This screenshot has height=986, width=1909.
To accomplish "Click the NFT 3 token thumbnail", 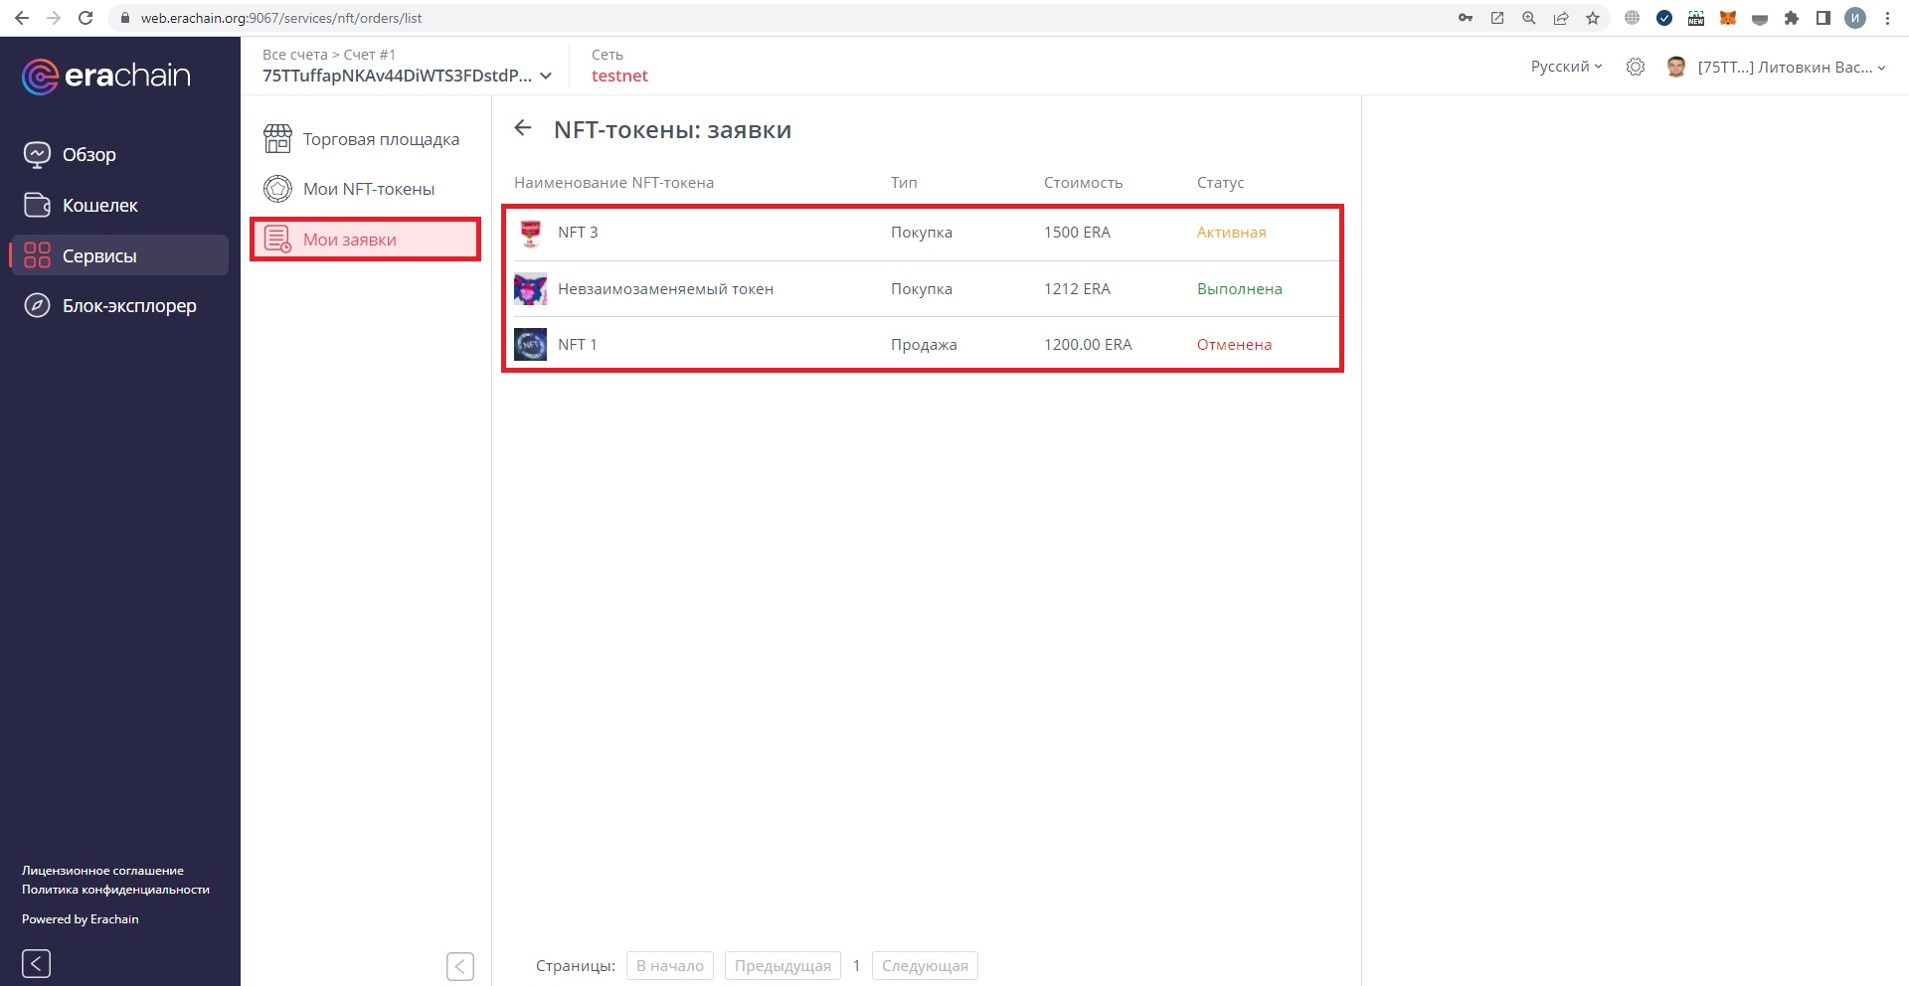I will [530, 233].
